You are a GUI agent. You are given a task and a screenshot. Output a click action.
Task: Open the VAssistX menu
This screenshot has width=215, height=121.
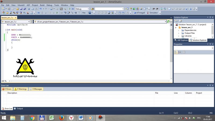(x=21, y=5)
